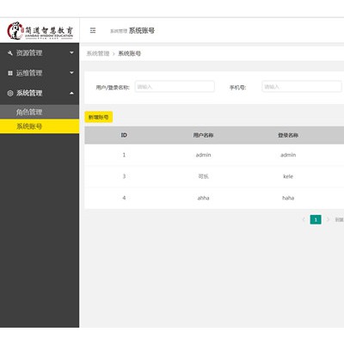Click the yellow 新增账号 button
Image resolution: width=344 pixels, height=344 pixels.
click(98, 117)
